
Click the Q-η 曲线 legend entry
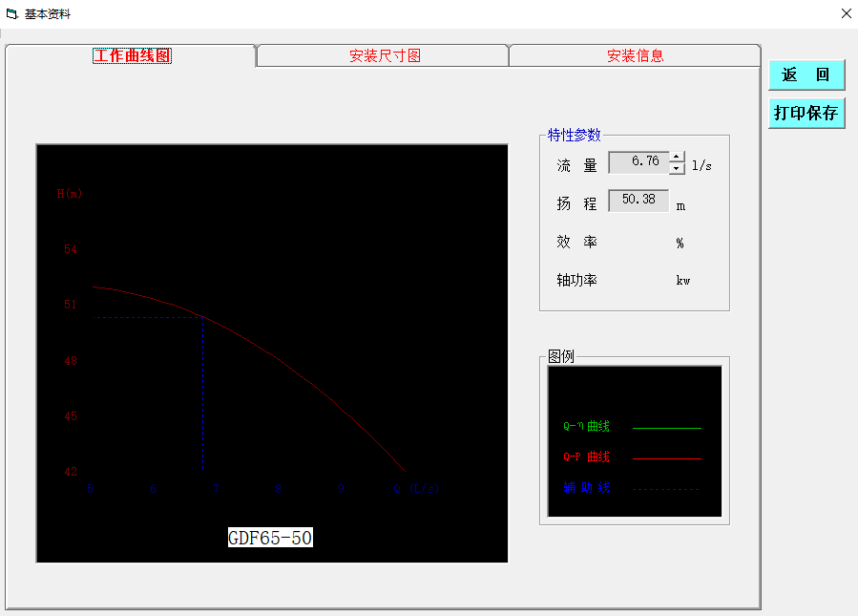pos(586,427)
